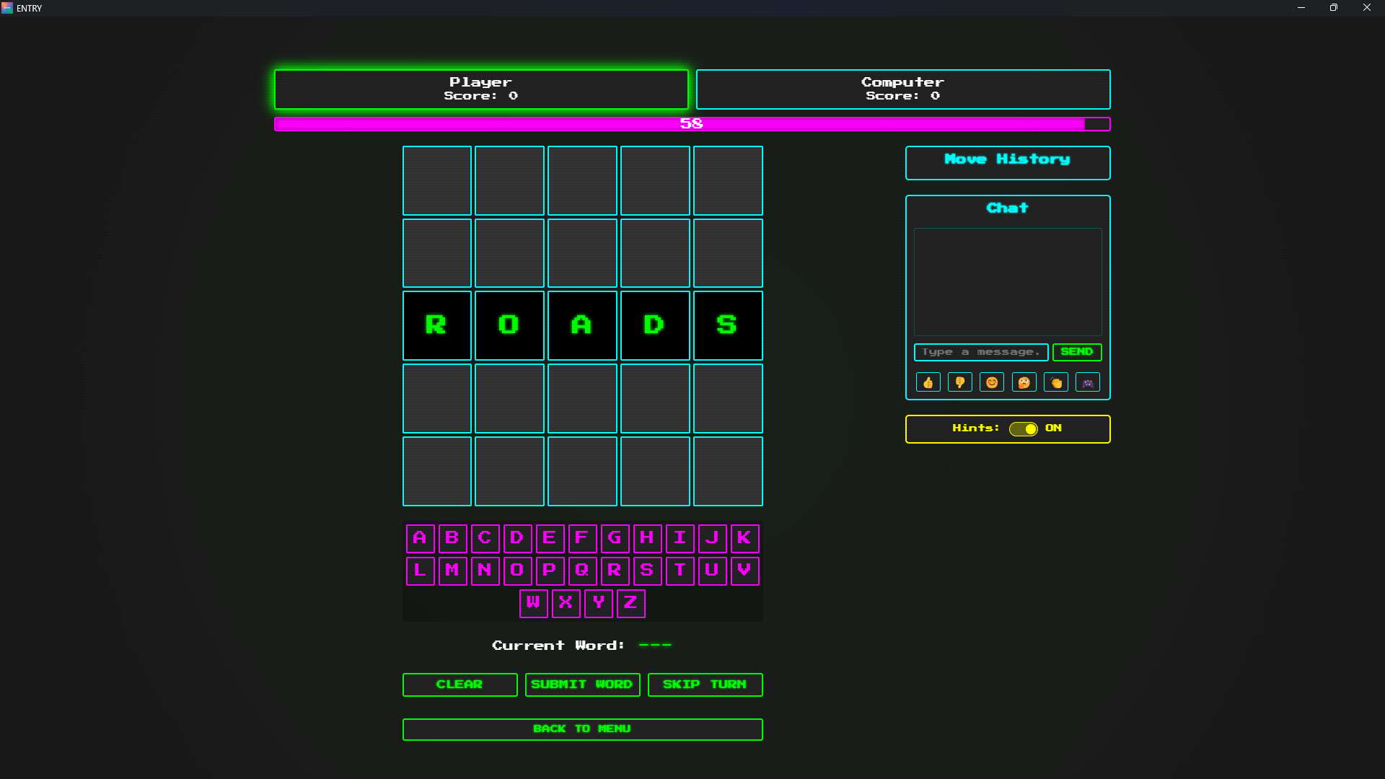The image size is (1385, 779).
Task: Send the game controller emoji
Action: pos(1088,382)
